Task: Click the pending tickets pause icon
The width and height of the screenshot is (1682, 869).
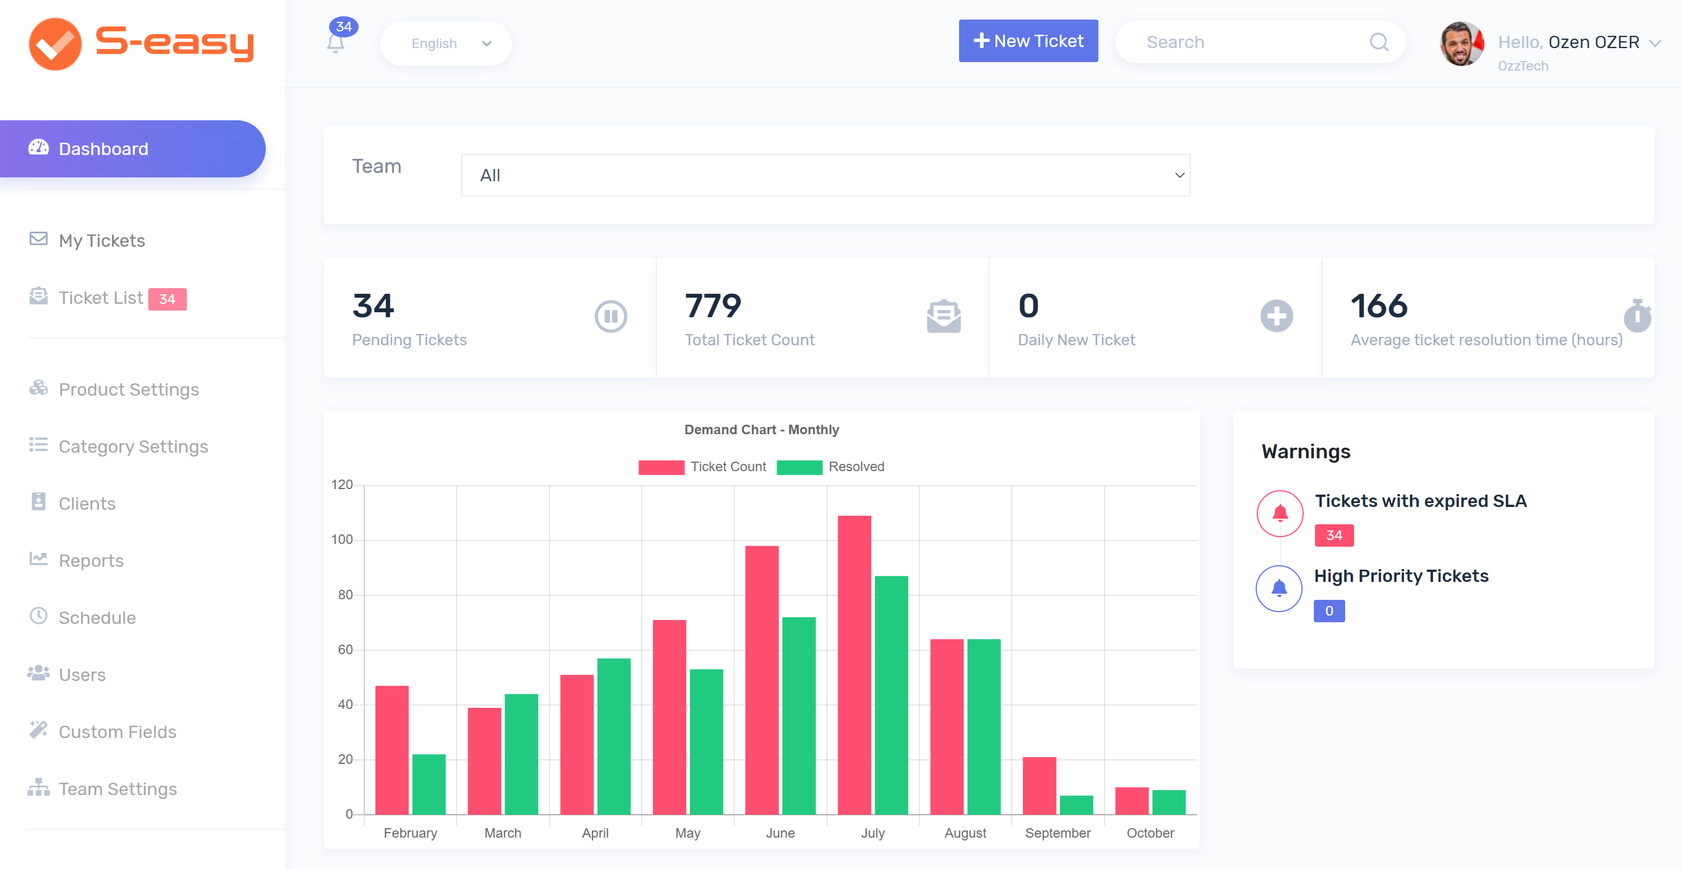Action: coord(610,317)
